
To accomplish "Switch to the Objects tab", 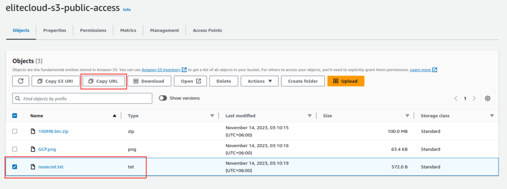I will click(21, 30).
